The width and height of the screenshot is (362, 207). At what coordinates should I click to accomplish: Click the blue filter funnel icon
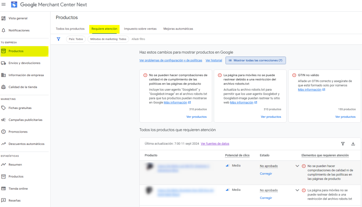(59, 39)
